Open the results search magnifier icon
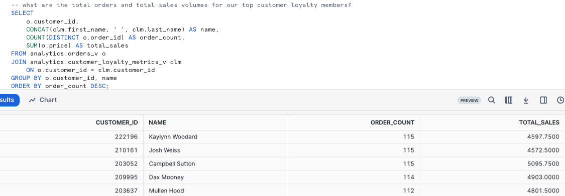Image resolution: width=565 pixels, height=196 pixels. coord(492,100)
